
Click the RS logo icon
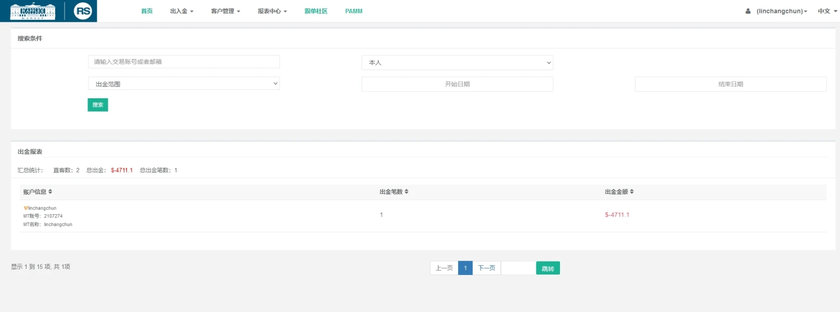pyautogui.click(x=83, y=11)
